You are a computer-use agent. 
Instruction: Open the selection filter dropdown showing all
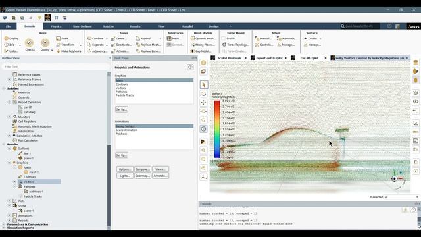tap(401, 197)
